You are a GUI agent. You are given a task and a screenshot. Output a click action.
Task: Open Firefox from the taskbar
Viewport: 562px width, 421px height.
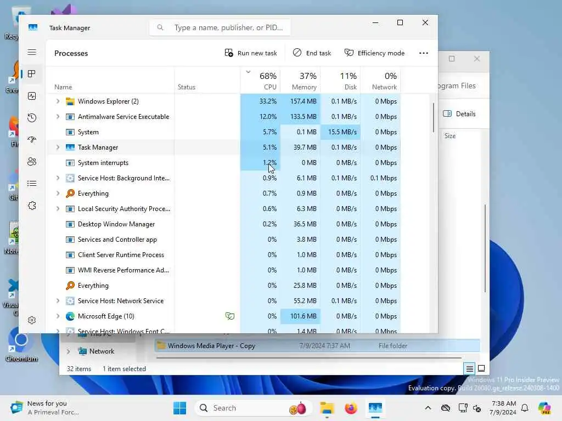[351, 408]
